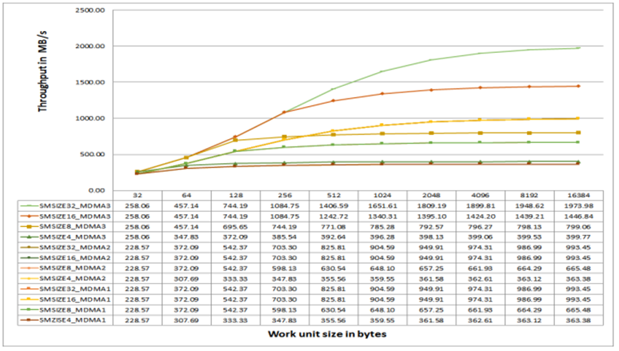This screenshot has height=351, width=619.
Task: Select the 2048 column header
Action: tap(431, 195)
